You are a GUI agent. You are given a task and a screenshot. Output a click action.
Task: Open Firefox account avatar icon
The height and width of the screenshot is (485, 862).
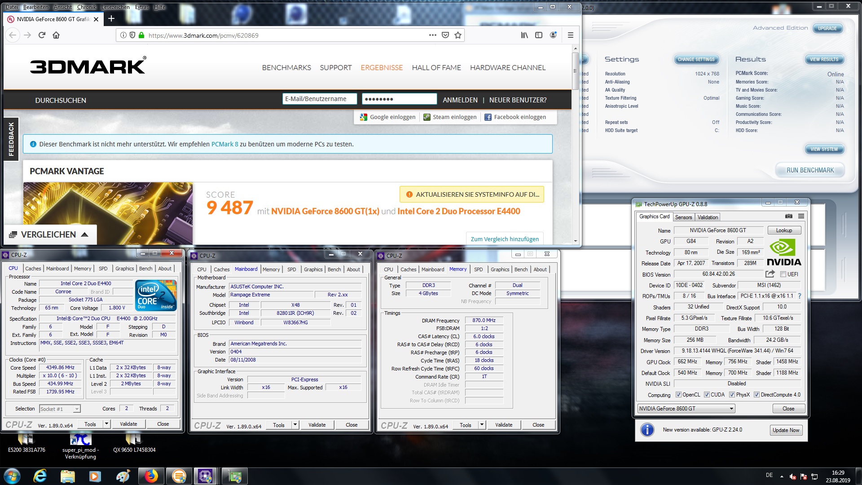pos(553,35)
